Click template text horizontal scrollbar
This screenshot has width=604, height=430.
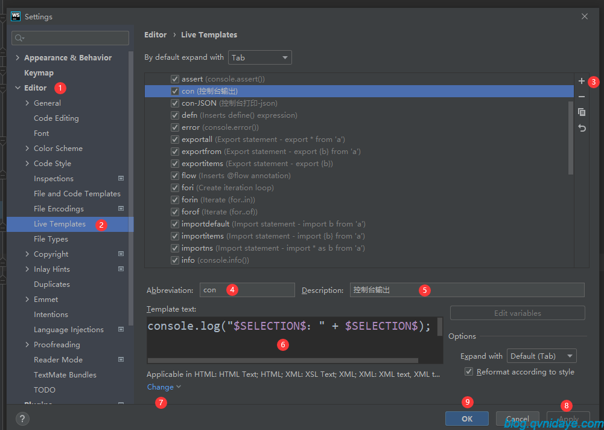(283, 361)
